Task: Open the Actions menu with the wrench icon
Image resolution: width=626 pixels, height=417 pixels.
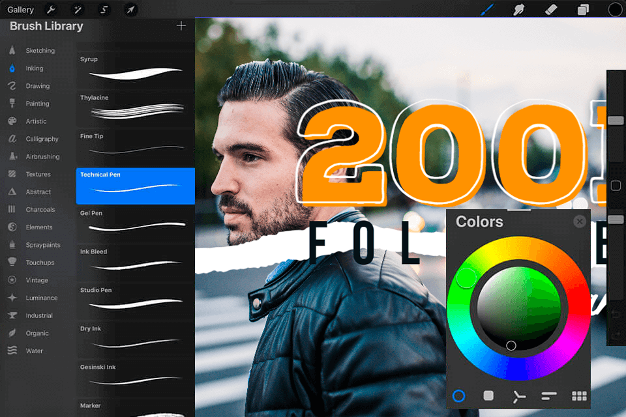Action: point(51,9)
